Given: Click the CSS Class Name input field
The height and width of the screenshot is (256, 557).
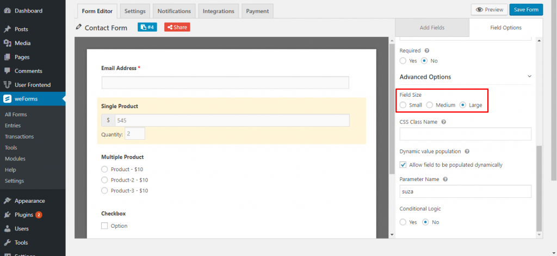Looking at the screenshot, I should tap(466, 134).
